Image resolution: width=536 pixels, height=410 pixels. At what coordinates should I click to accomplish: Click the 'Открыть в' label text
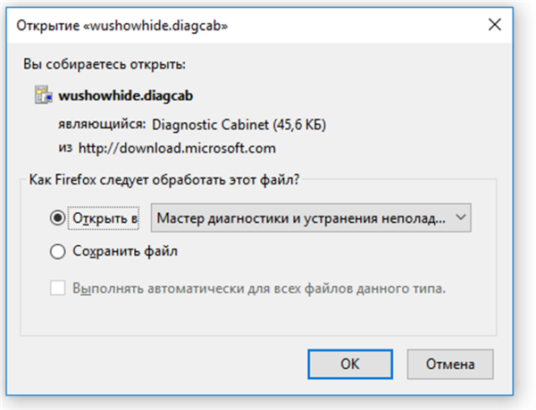pos(105,218)
